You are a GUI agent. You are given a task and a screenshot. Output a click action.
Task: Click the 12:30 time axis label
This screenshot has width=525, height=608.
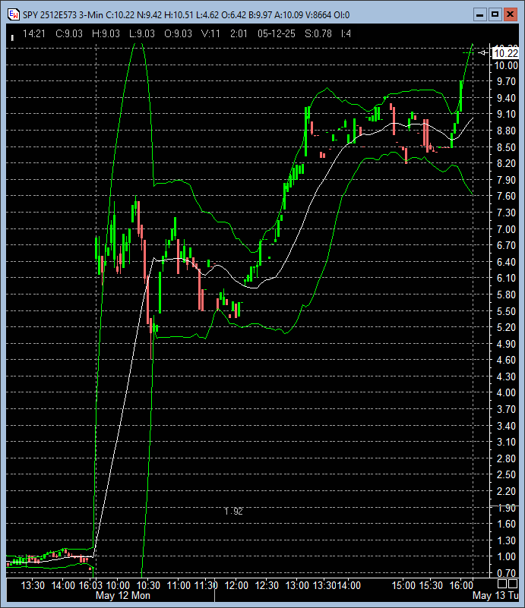click(x=267, y=585)
